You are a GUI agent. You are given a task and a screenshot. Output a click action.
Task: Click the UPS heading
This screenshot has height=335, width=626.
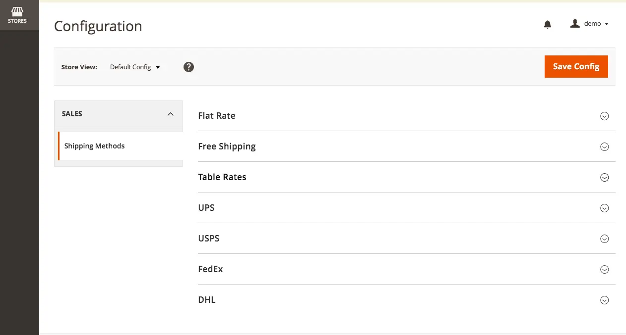coord(206,208)
